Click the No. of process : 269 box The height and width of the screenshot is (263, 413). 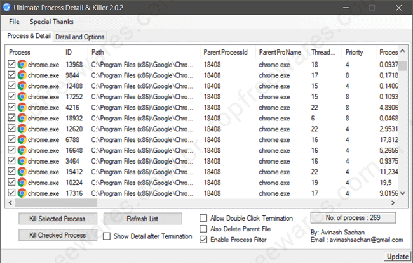coord(353,218)
